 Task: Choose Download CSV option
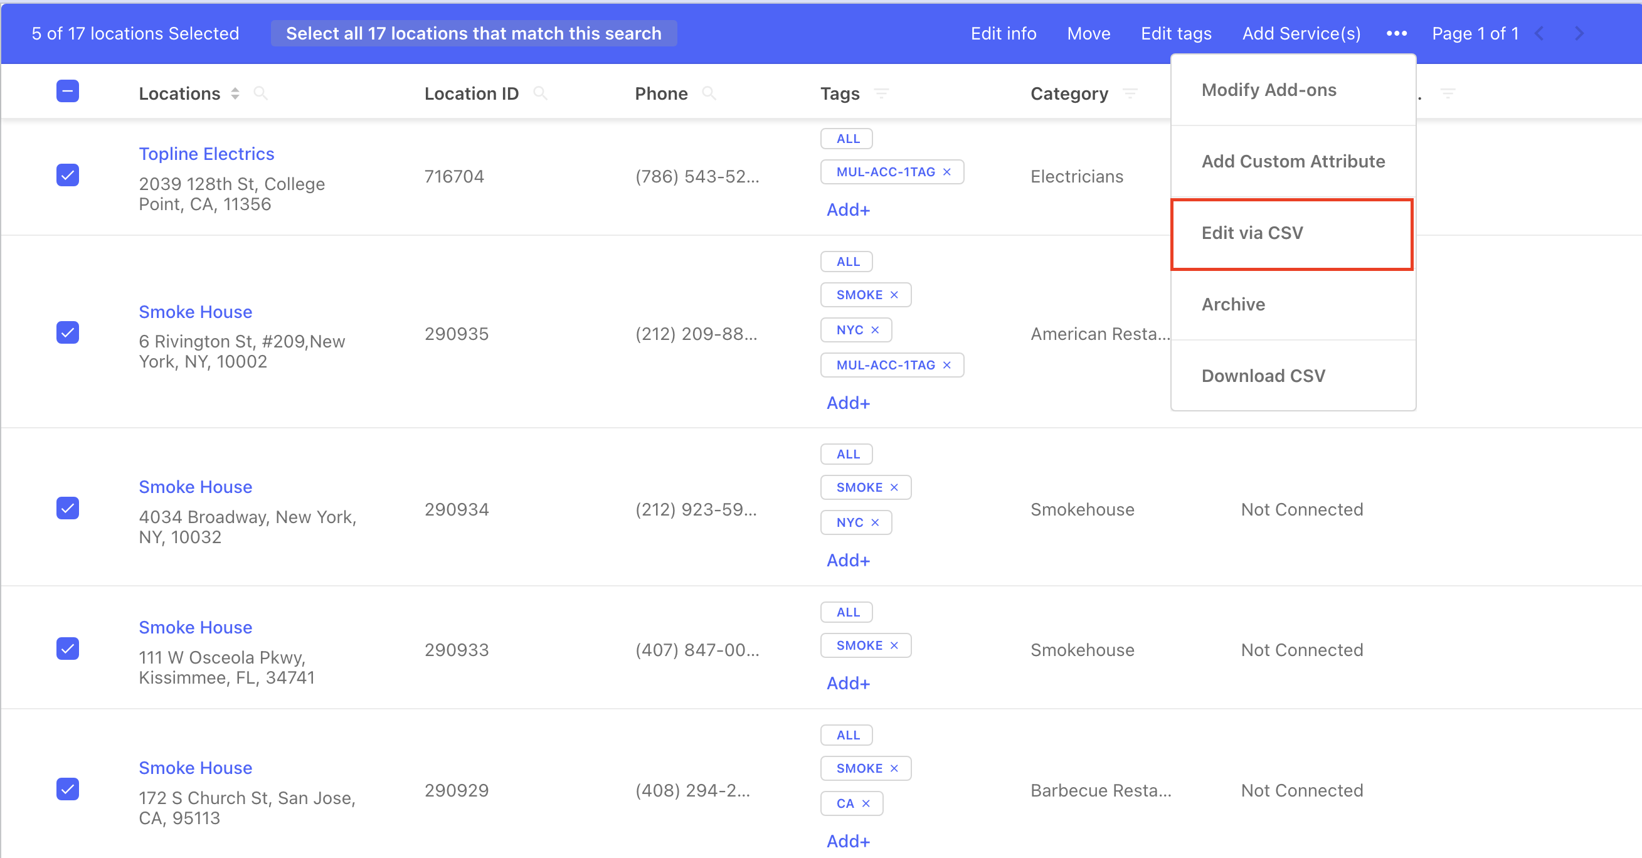pos(1293,376)
